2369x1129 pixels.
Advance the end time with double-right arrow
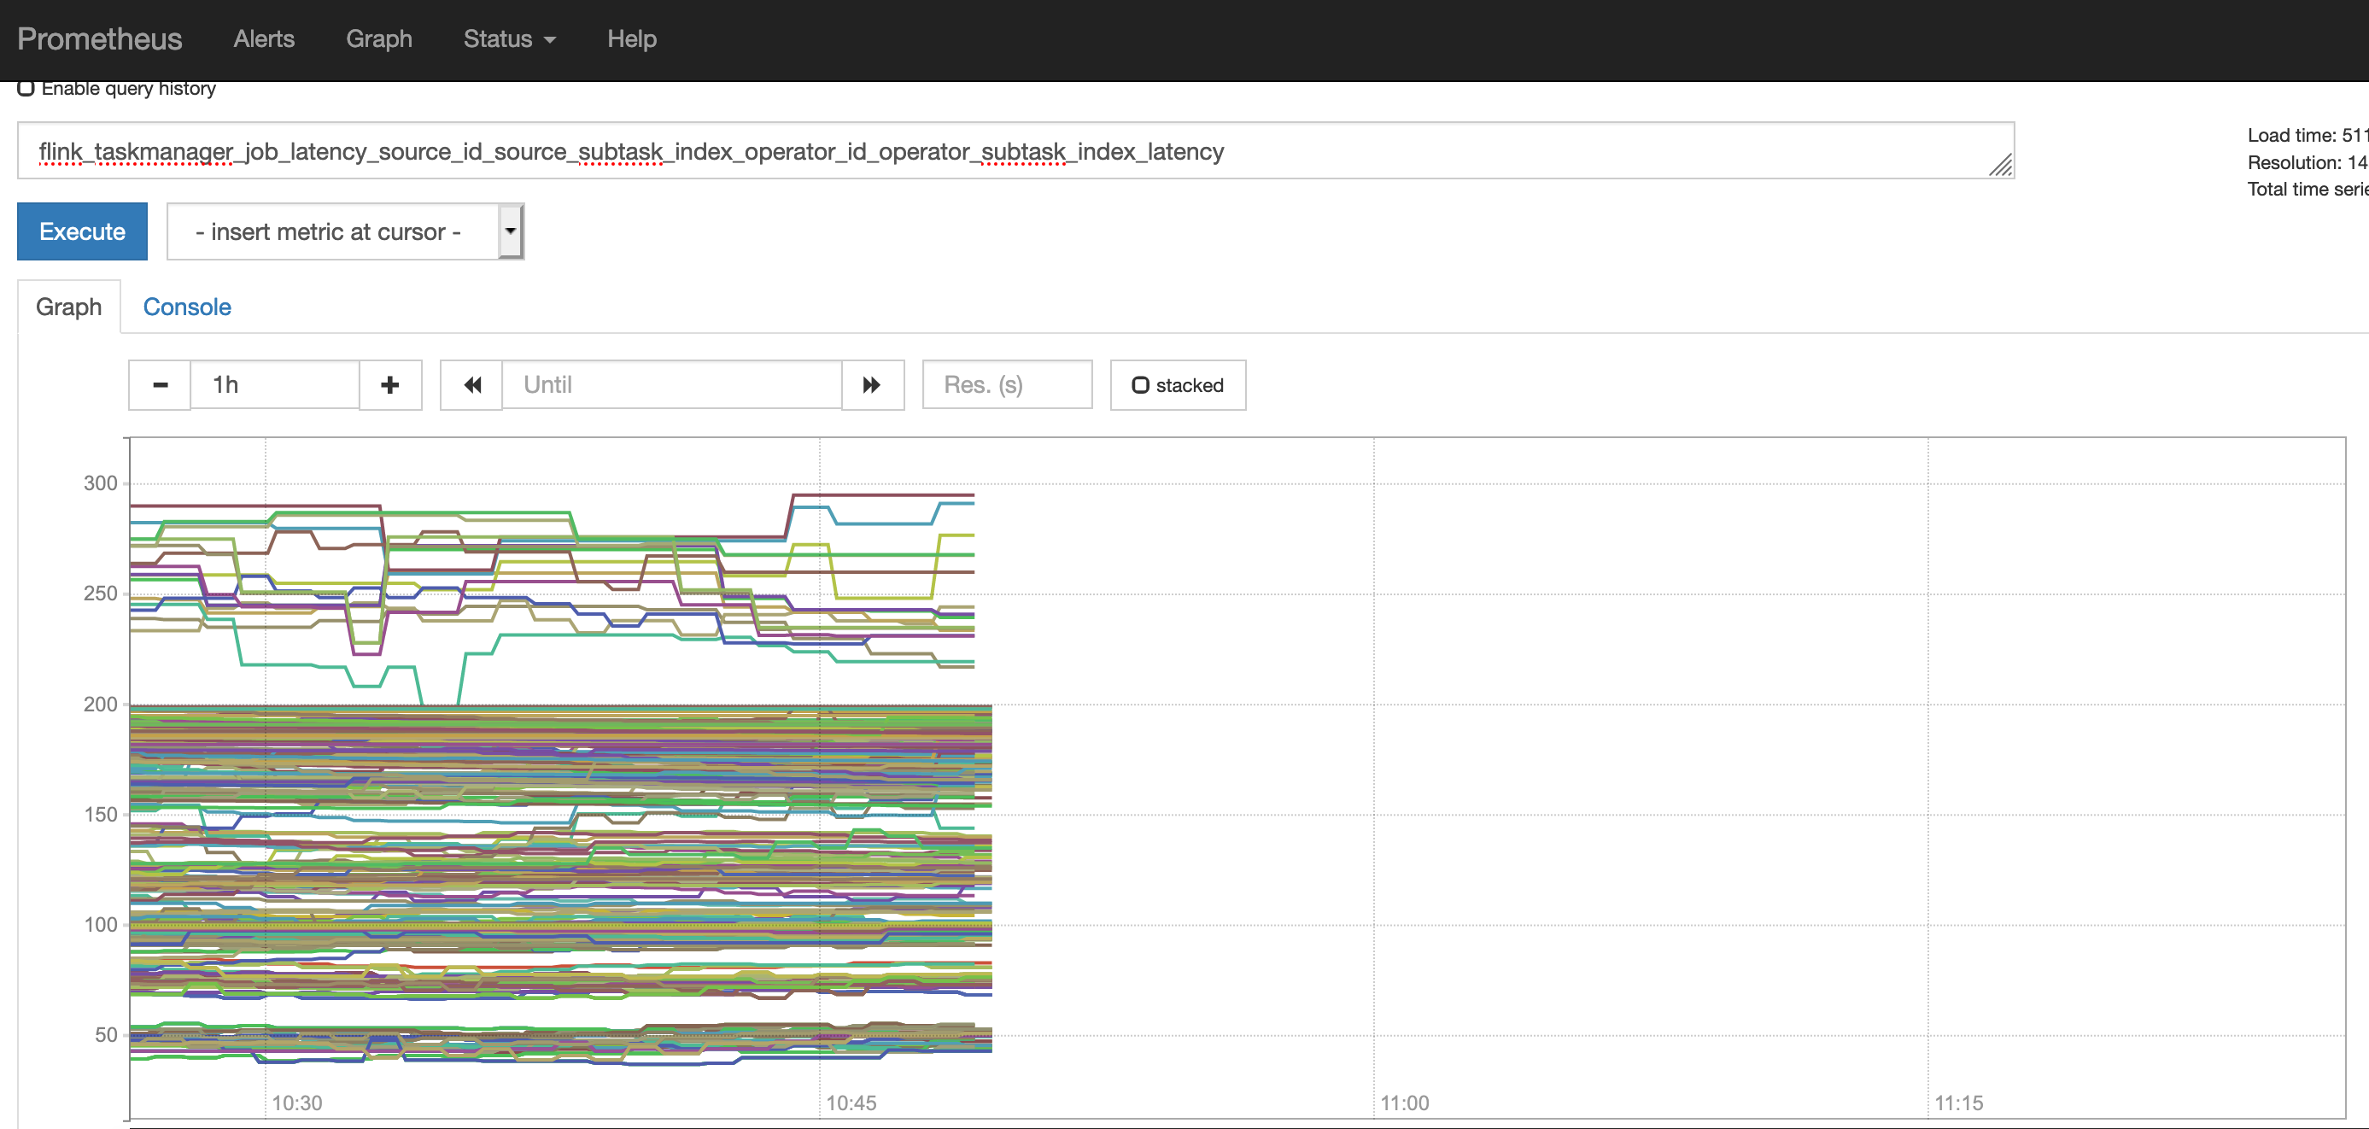coord(872,385)
